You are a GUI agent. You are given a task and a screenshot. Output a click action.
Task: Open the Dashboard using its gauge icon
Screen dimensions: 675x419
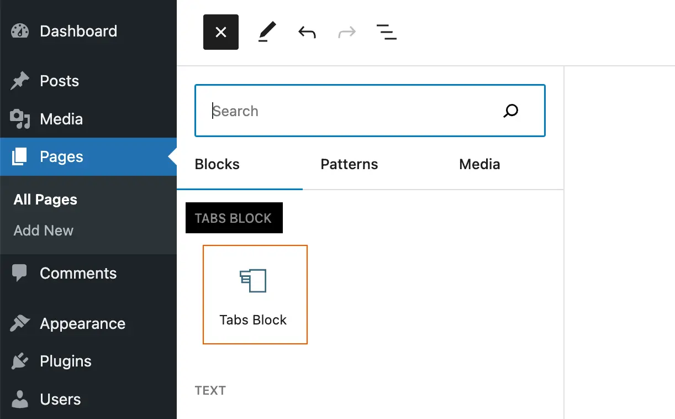[19, 30]
